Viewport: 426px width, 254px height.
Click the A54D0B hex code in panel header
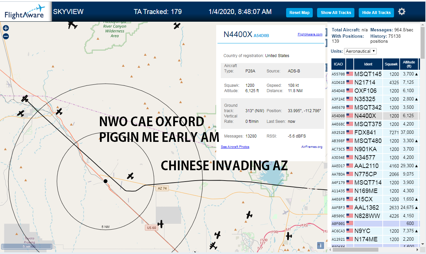pyautogui.click(x=261, y=36)
